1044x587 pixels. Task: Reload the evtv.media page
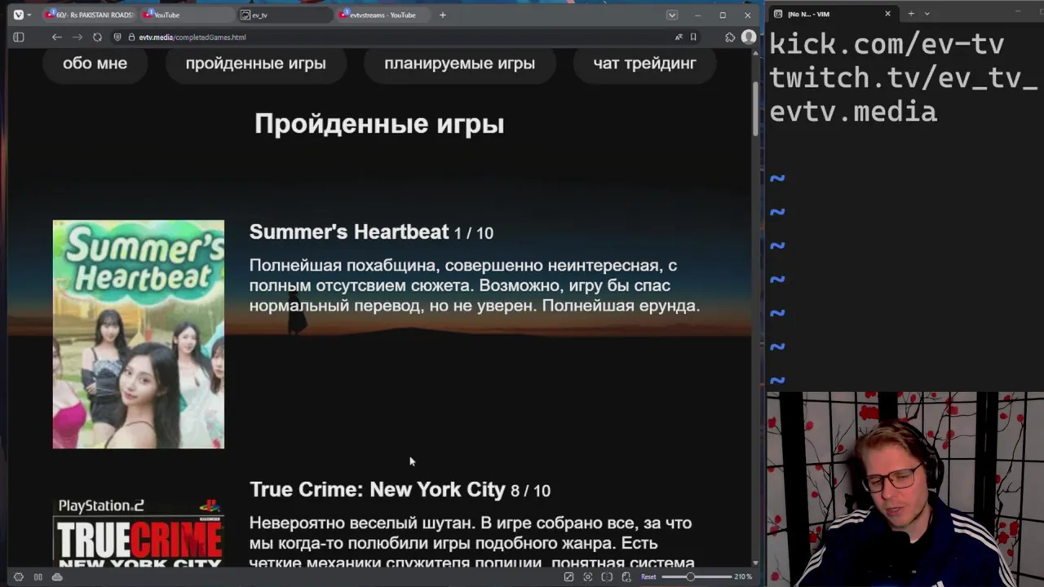[97, 37]
